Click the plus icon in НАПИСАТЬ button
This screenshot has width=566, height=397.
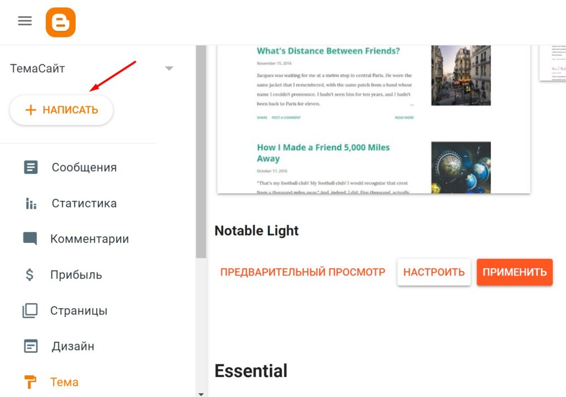pos(31,110)
